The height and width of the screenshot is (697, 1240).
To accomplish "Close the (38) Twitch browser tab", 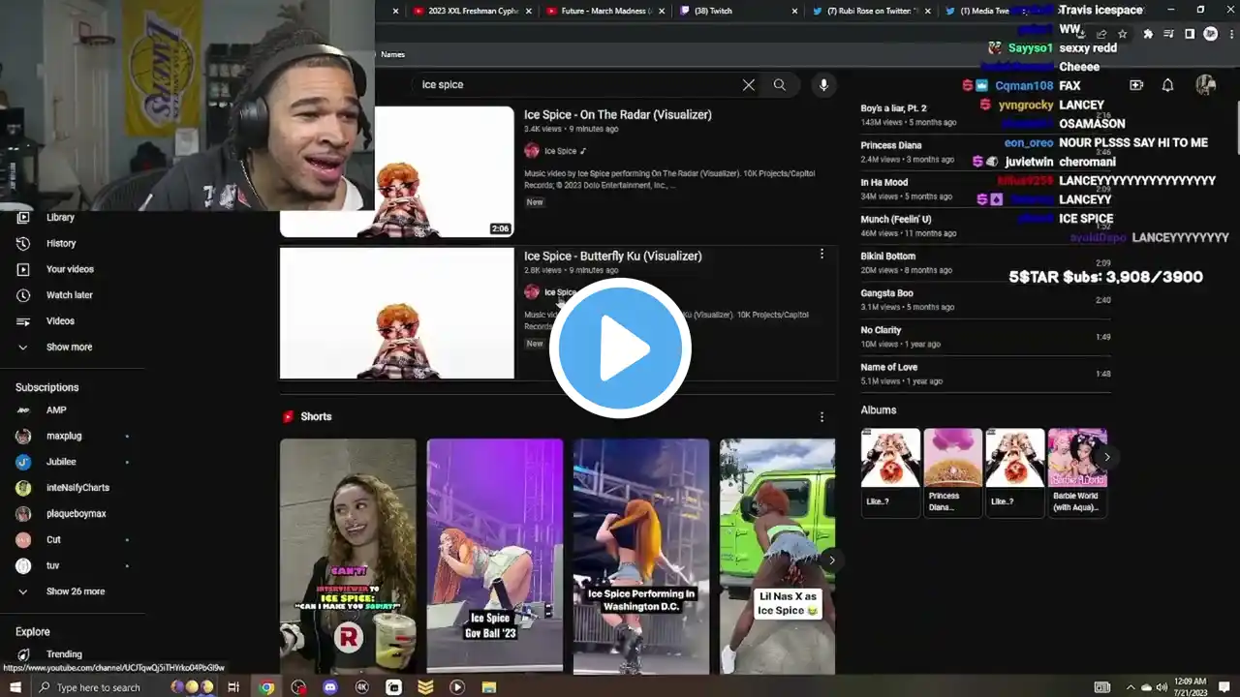I will coord(794,11).
